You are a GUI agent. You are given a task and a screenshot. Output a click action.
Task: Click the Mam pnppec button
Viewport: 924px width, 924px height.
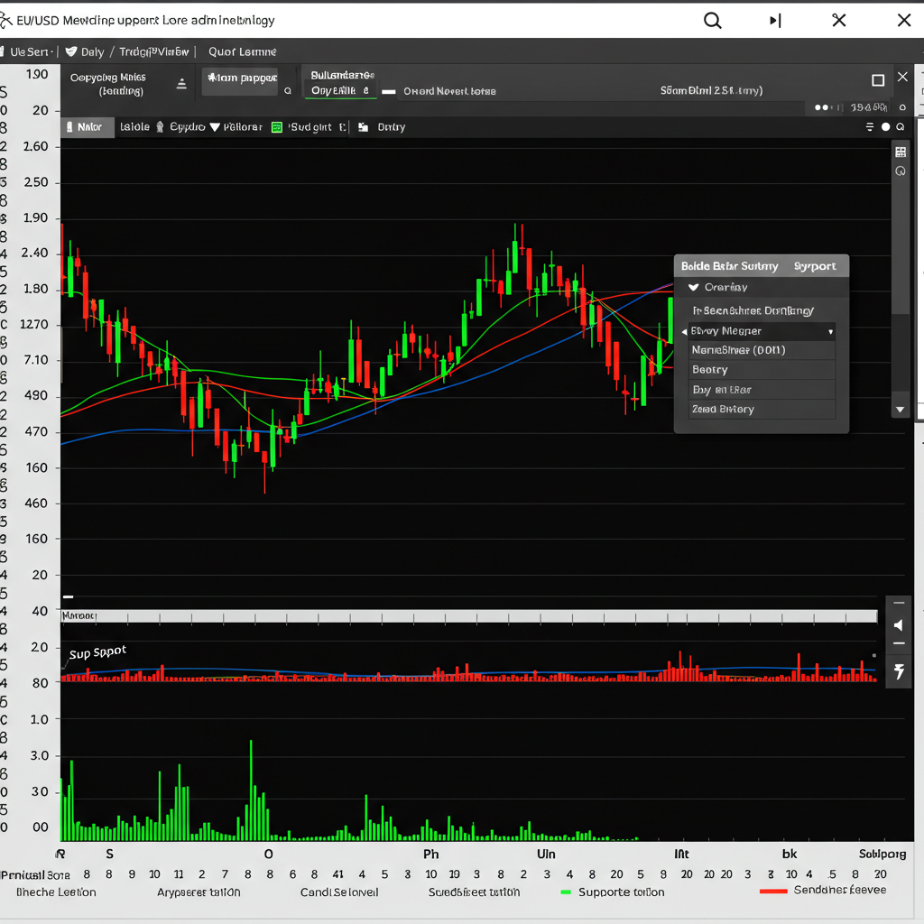point(242,80)
